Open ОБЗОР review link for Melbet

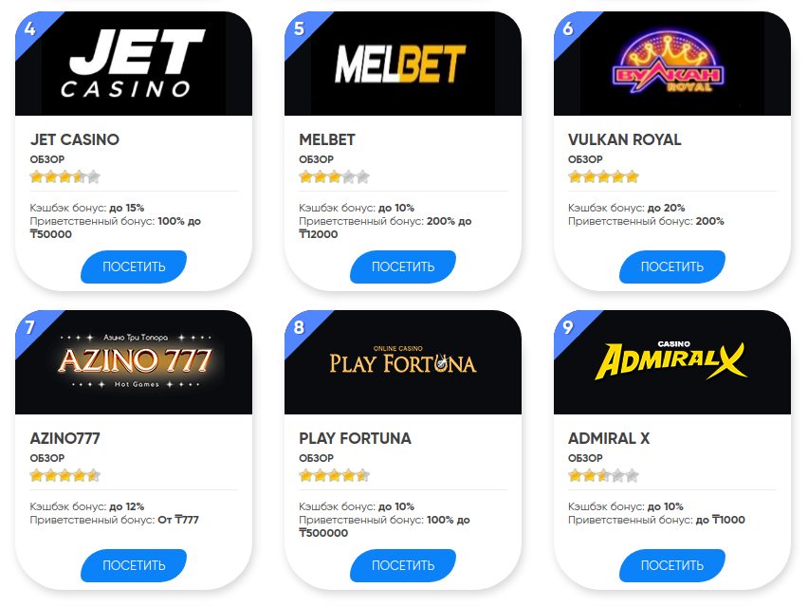click(317, 159)
